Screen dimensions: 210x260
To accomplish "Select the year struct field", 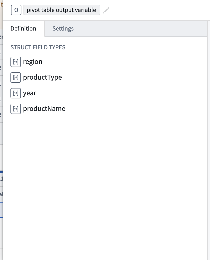I will (x=30, y=93).
